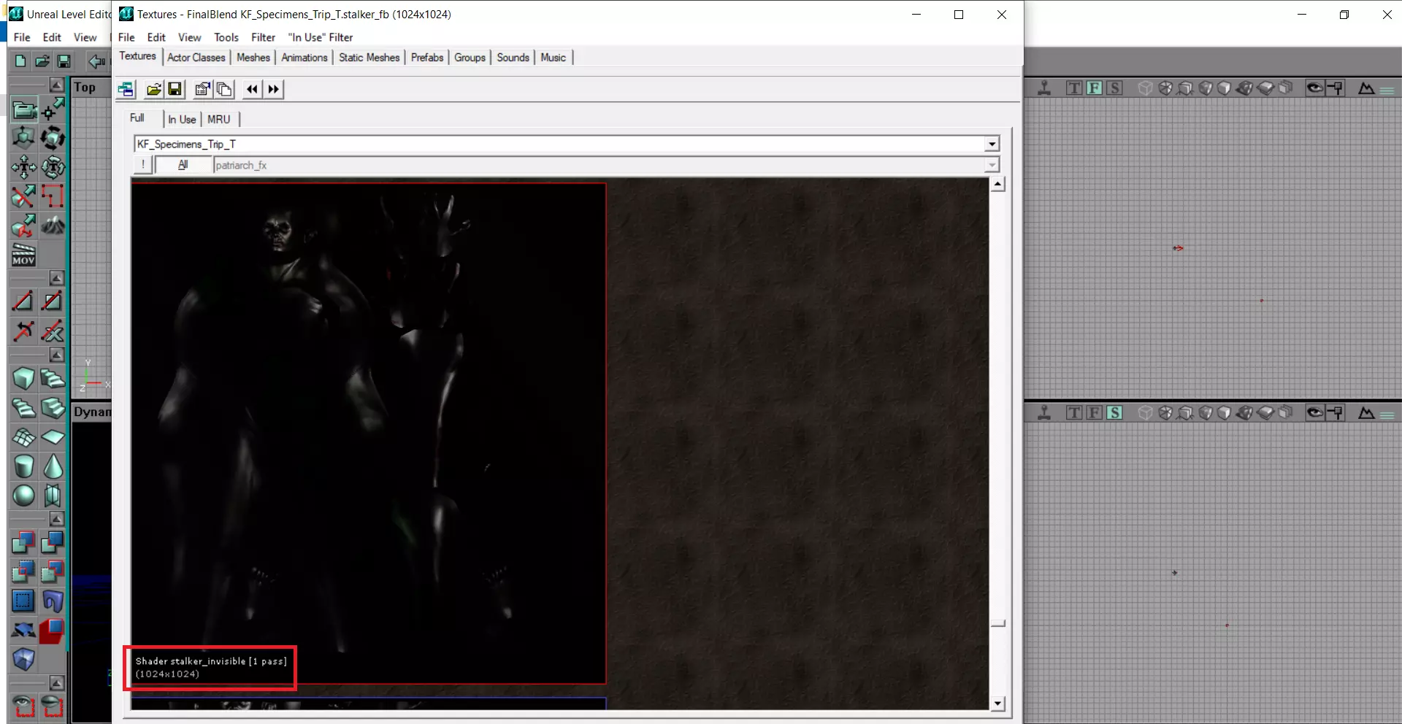The width and height of the screenshot is (1402, 724).
Task: Select the Vertex Editing tool
Action: (53, 110)
